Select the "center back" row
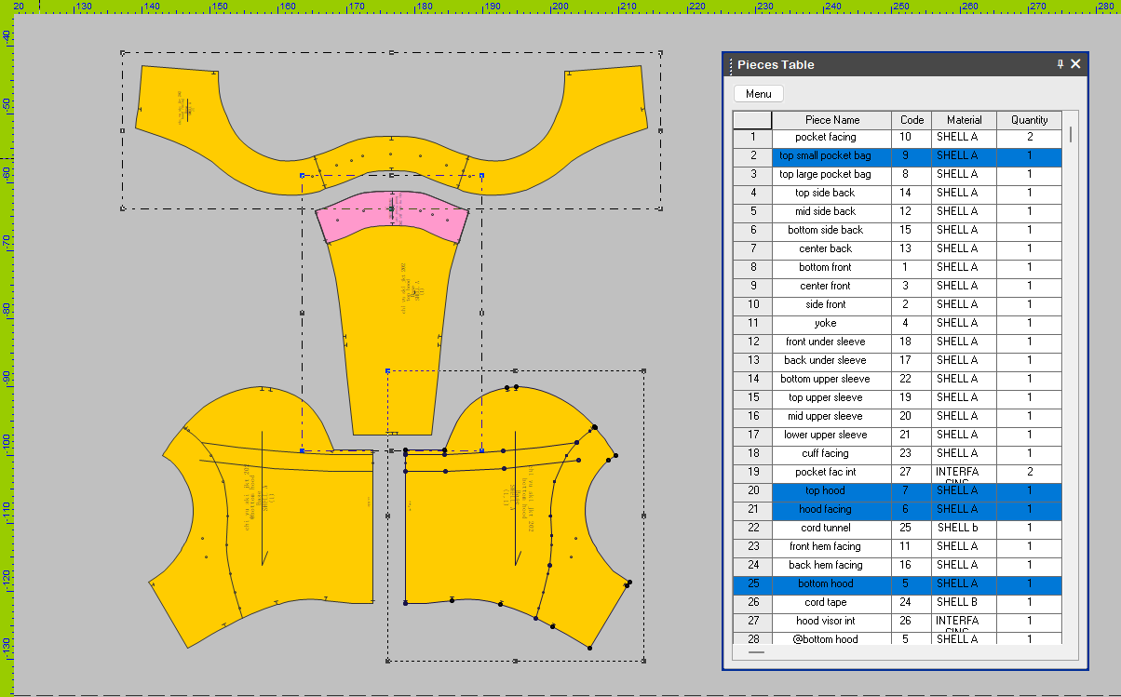The image size is (1121, 697). [x=830, y=248]
